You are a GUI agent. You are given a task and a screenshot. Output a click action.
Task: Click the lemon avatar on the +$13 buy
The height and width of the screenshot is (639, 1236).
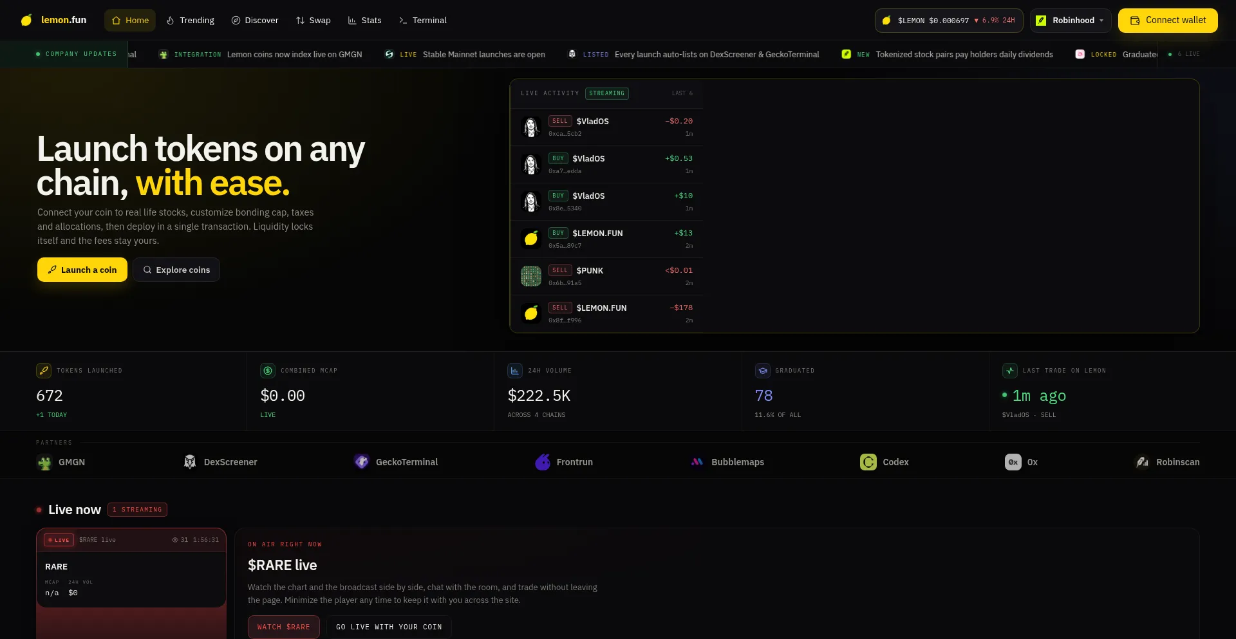point(531,239)
